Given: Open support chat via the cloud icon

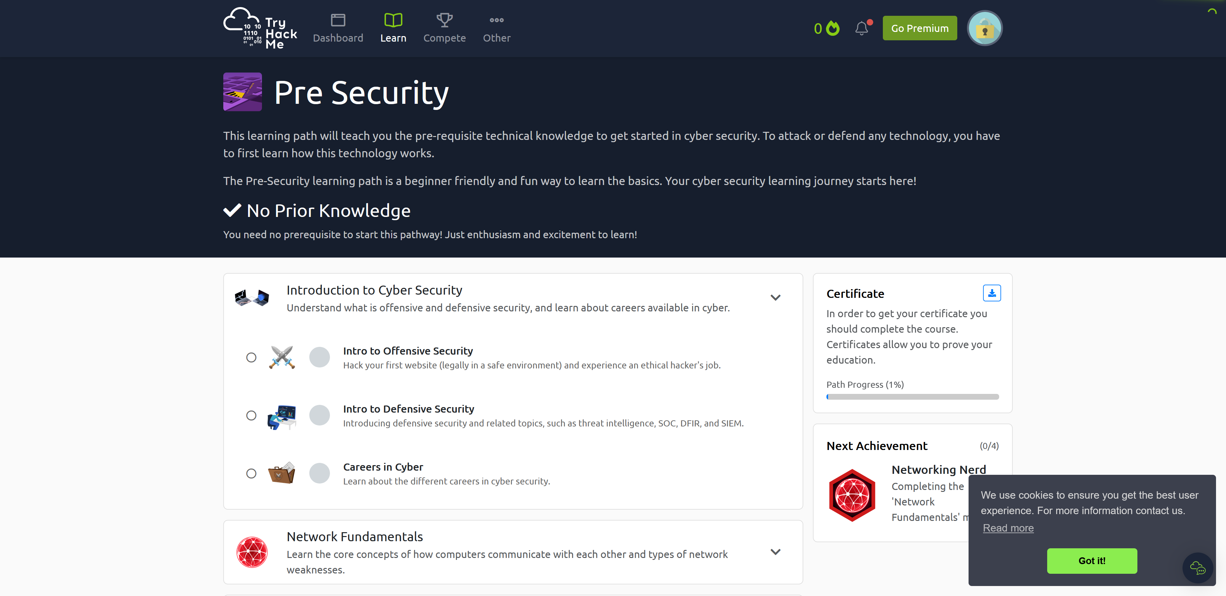Looking at the screenshot, I should click(1198, 567).
